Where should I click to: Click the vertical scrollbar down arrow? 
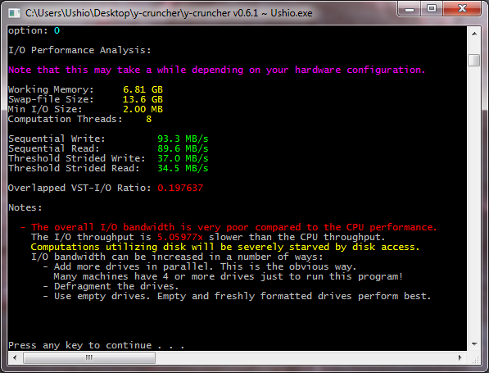pos(474,344)
